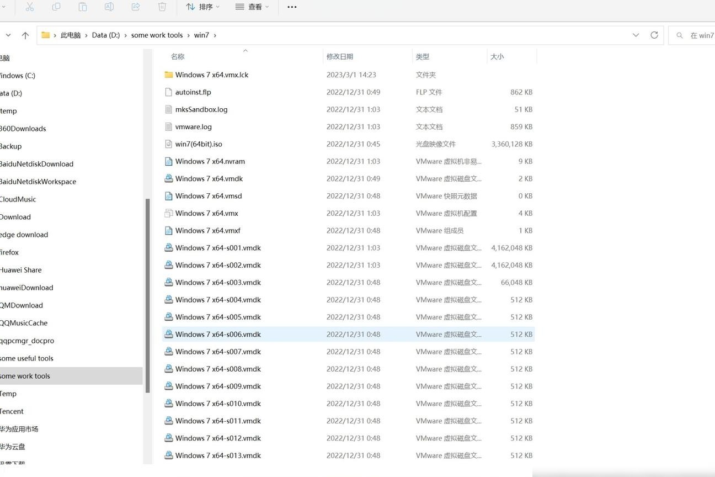Click the Copy icon in toolbar

[56, 7]
